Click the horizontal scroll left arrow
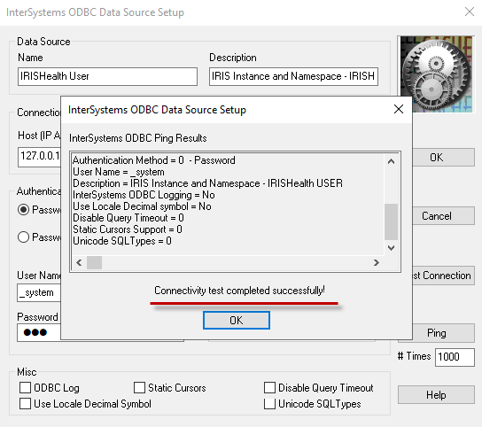The height and width of the screenshot is (427, 482). click(79, 262)
